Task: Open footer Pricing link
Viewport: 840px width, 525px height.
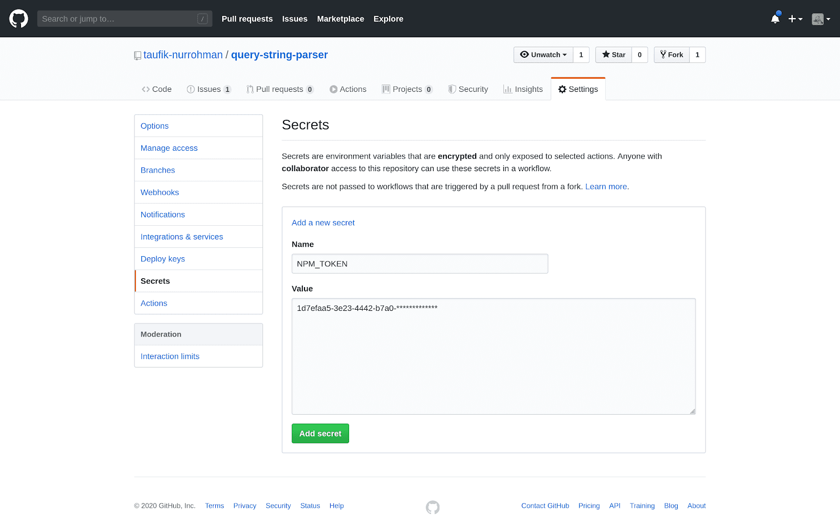Action: pyautogui.click(x=589, y=506)
